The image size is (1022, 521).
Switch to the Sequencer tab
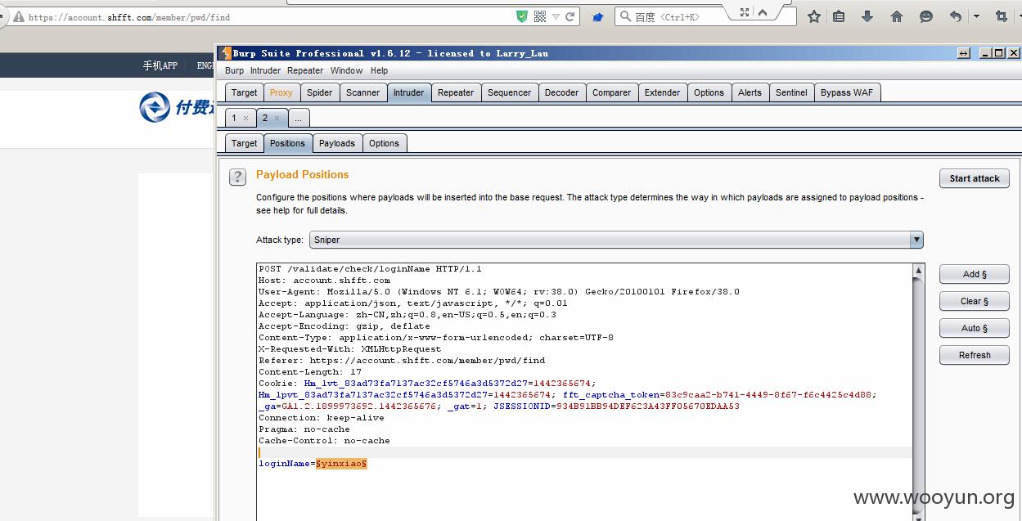509,92
